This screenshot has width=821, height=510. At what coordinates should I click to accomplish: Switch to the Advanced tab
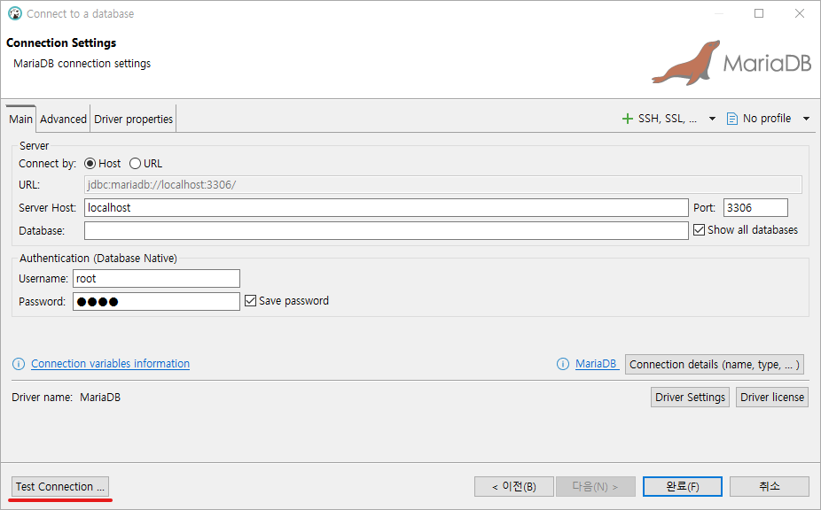point(63,120)
